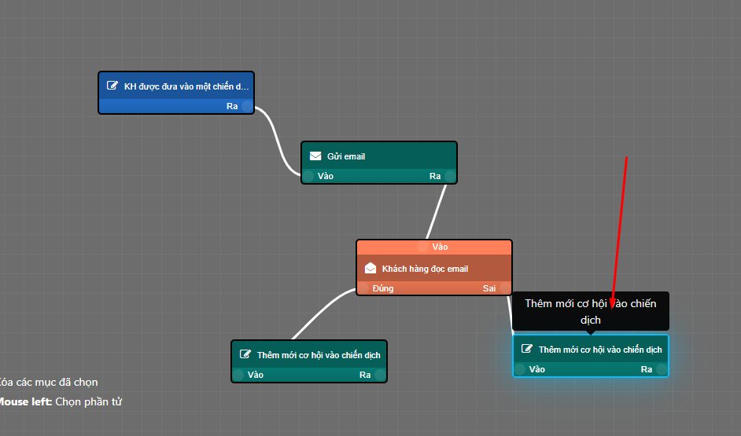Click the open-envelope icon on Khách hàng đọc email
Screen dimensions: 741x436
370,269
